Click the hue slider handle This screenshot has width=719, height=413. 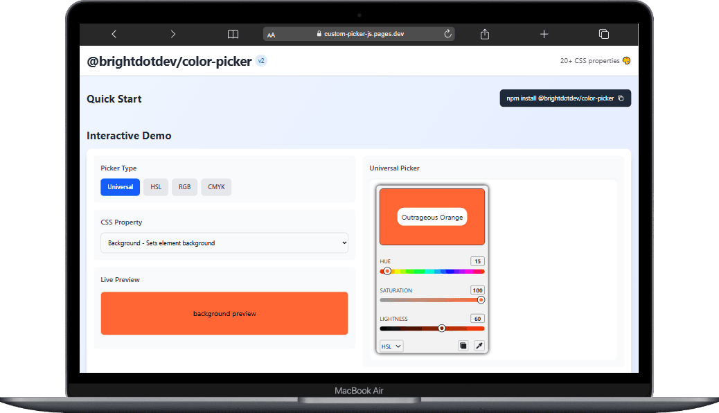[x=387, y=271]
